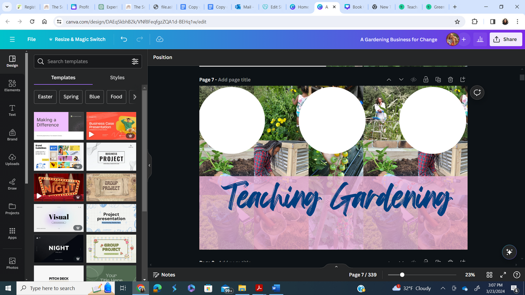This screenshot has height=295, width=525.
Task: Switch to the Mail browser tab
Action: (245, 7)
